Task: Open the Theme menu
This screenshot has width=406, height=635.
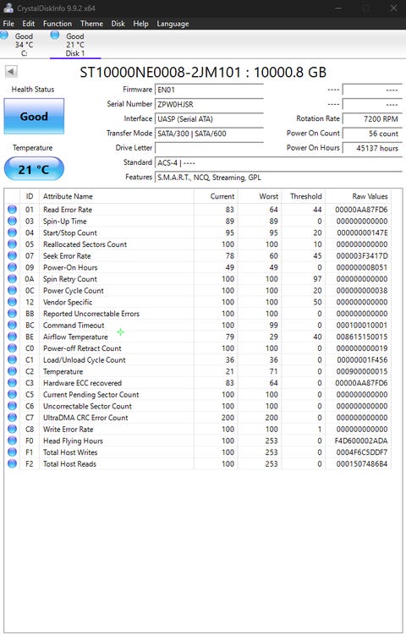Action: click(91, 24)
